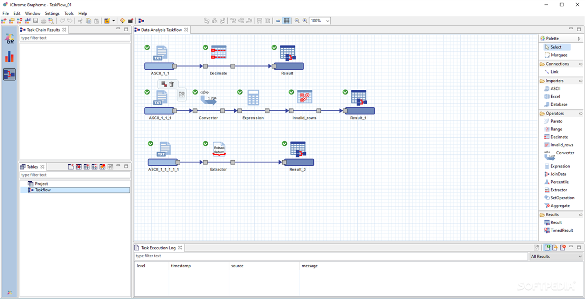
Task: Click the Paste toolbar icon
Action: coord(96,21)
